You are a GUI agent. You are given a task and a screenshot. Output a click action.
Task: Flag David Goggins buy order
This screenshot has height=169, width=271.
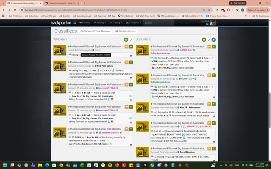(x=209, y=148)
